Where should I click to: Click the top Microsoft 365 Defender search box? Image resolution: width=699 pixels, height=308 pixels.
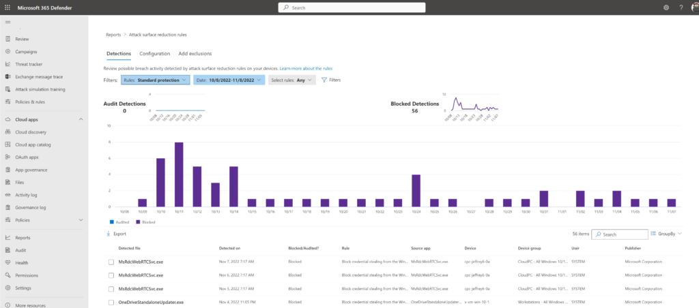[352, 7]
